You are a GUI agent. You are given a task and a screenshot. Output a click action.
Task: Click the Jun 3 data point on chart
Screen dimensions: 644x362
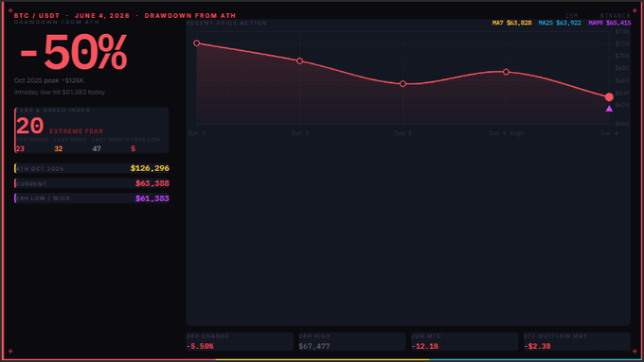[402, 83]
